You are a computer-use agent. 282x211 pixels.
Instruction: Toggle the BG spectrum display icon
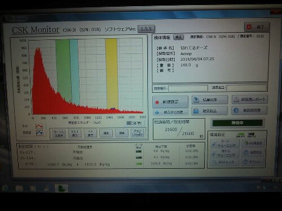pos(39,126)
